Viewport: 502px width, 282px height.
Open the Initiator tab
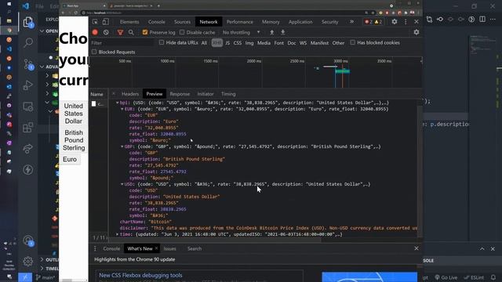[x=206, y=94]
